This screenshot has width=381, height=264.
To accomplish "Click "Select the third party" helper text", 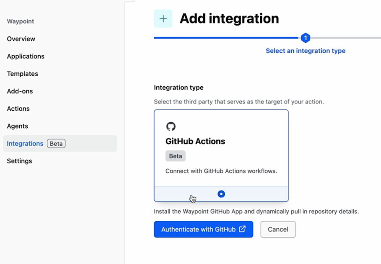I will pos(239,101).
